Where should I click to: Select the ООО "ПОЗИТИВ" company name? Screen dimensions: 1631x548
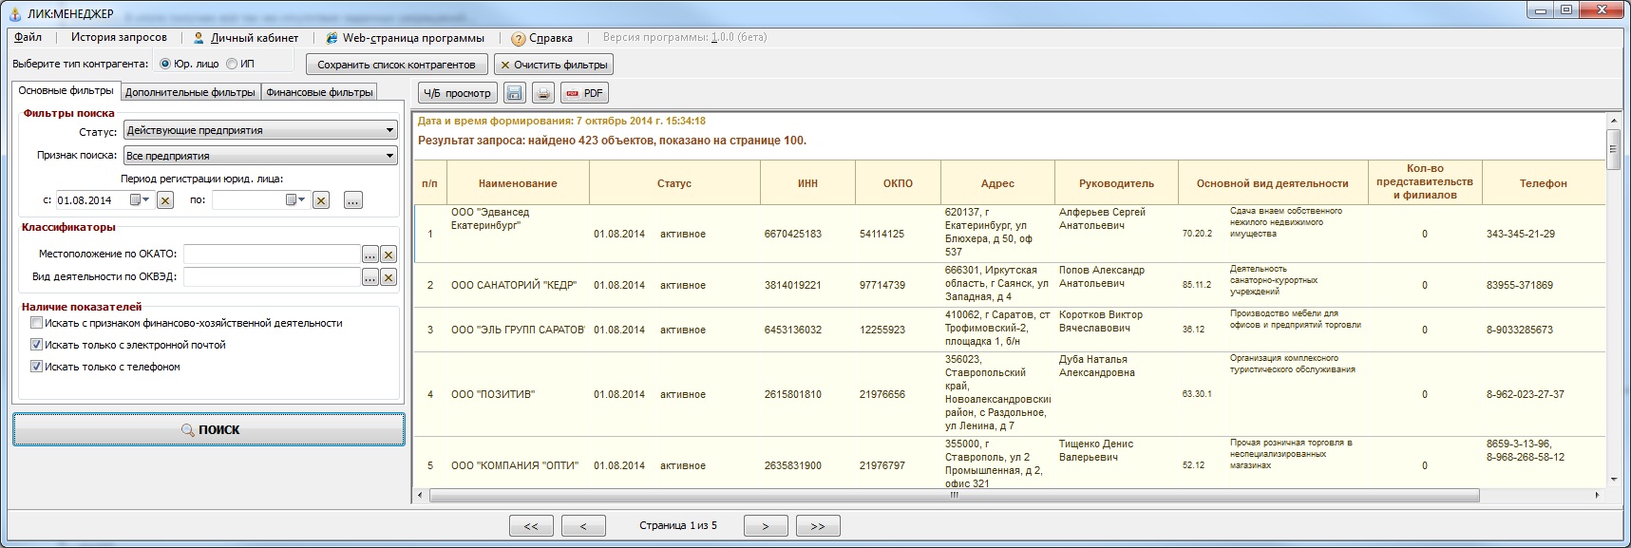[x=493, y=394]
